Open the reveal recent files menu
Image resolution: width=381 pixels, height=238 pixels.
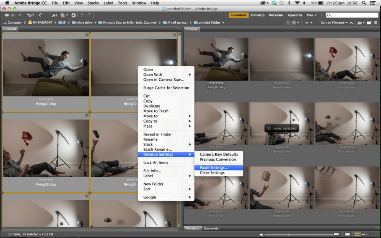point(30,15)
